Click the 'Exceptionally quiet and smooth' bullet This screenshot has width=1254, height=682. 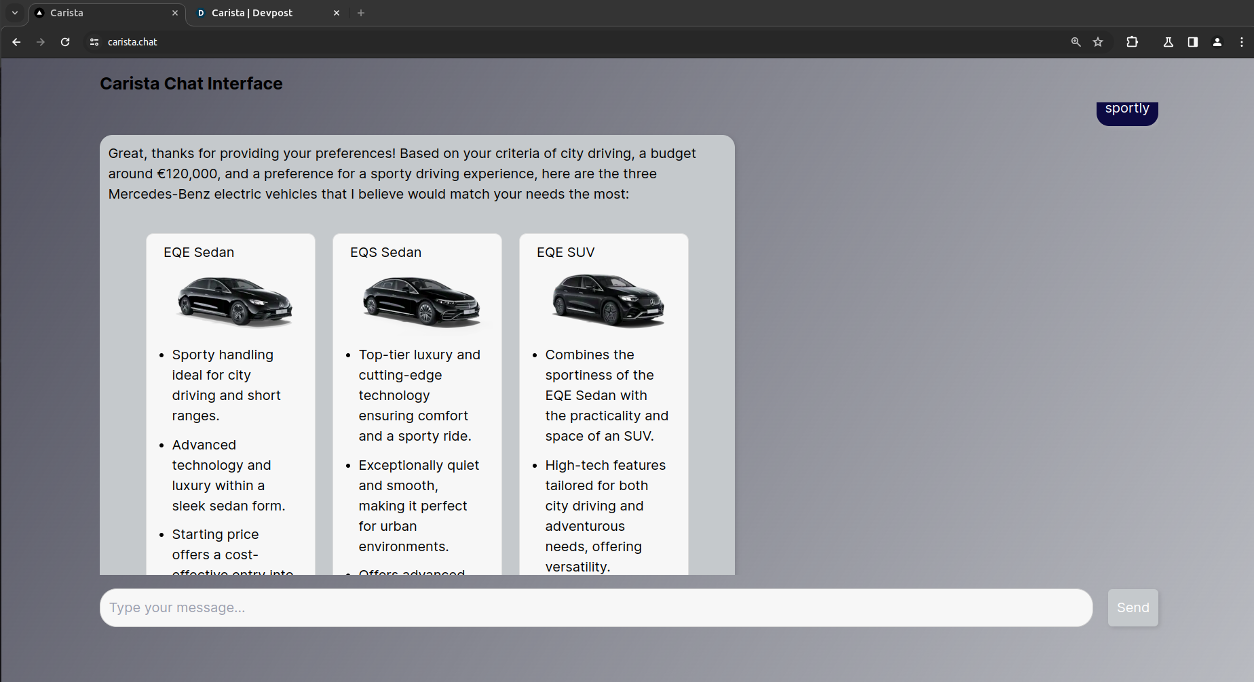[x=419, y=506]
